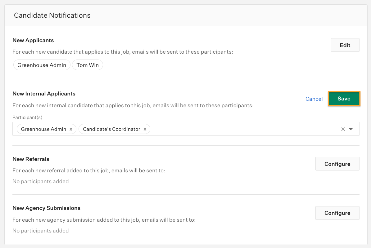Click the Candidate Notifications heading
This screenshot has width=371, height=248.
(52, 15)
